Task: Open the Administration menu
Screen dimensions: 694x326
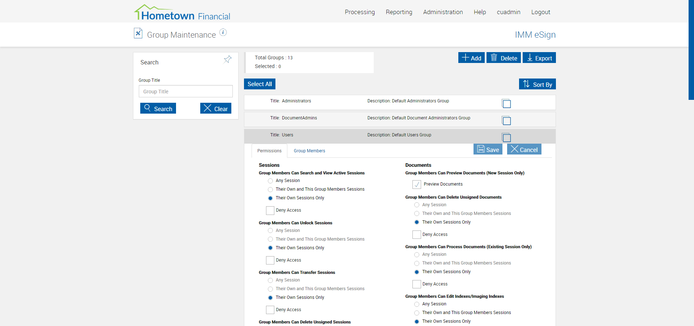Action: click(x=443, y=12)
